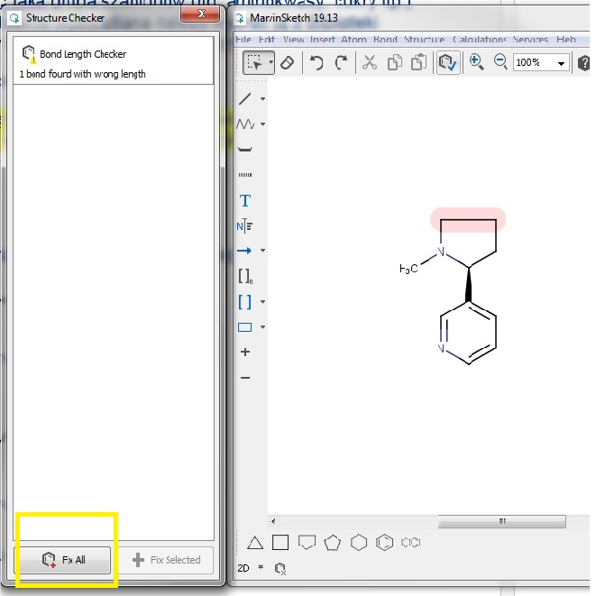Click the Zoom In magnifier
This screenshot has width=596, height=596.
pyautogui.click(x=476, y=62)
